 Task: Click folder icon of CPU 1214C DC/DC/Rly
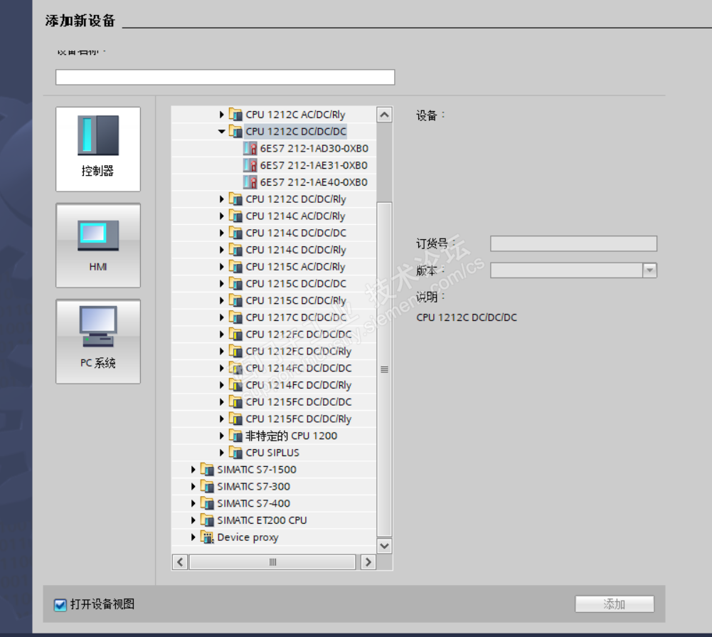(x=235, y=250)
